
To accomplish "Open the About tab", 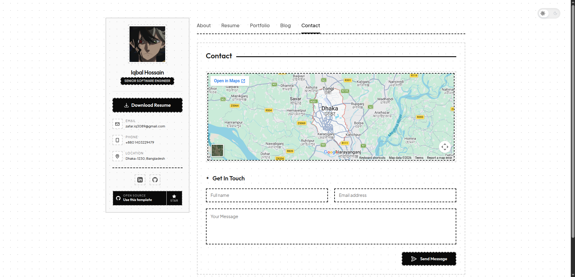I will point(204,26).
